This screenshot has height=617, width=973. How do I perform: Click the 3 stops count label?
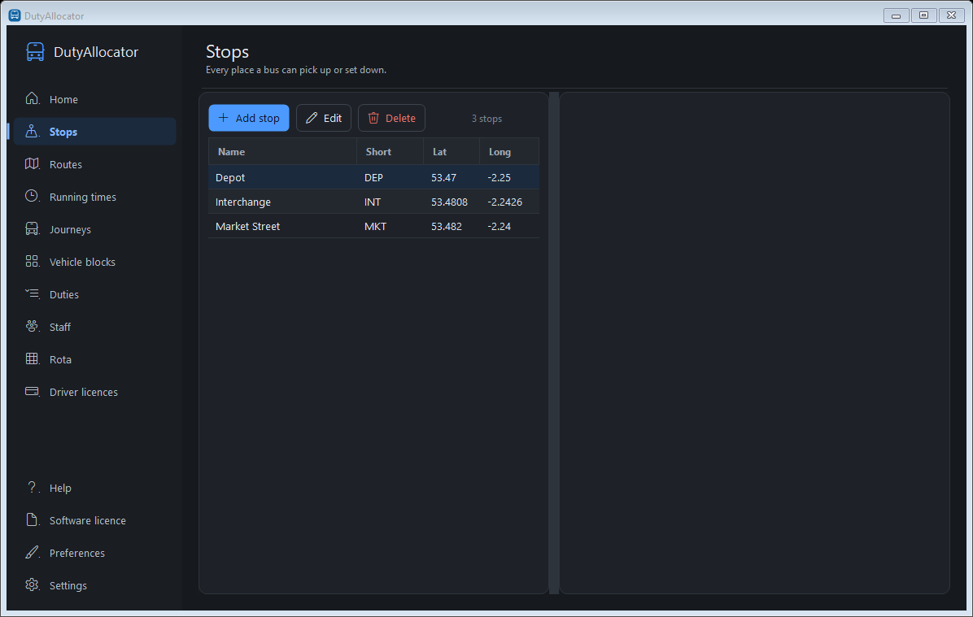point(486,119)
